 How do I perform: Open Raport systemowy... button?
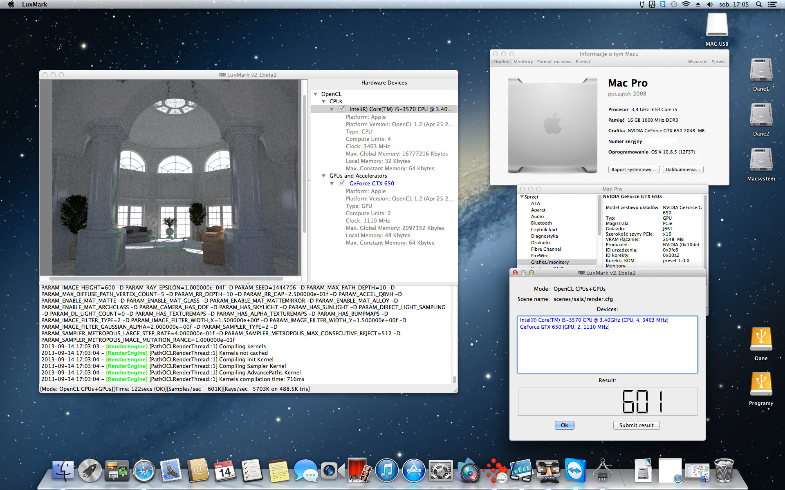[634, 169]
